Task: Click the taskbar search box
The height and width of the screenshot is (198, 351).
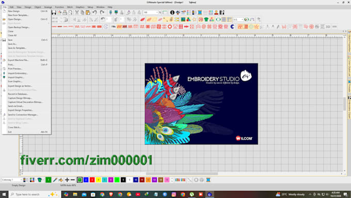Action: coord(35,194)
